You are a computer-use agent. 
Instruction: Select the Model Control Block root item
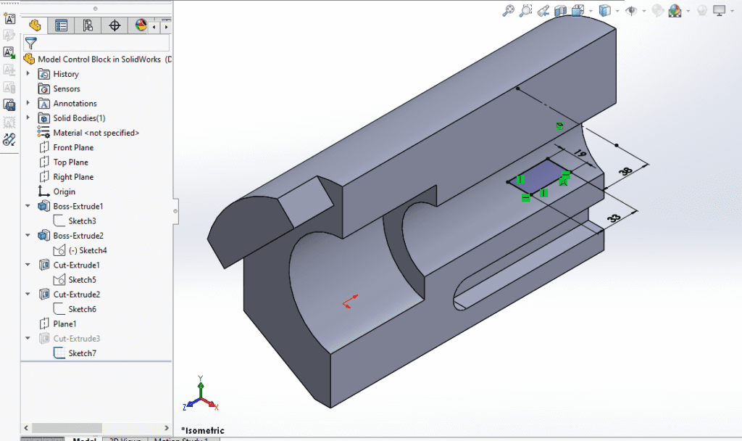(x=99, y=59)
